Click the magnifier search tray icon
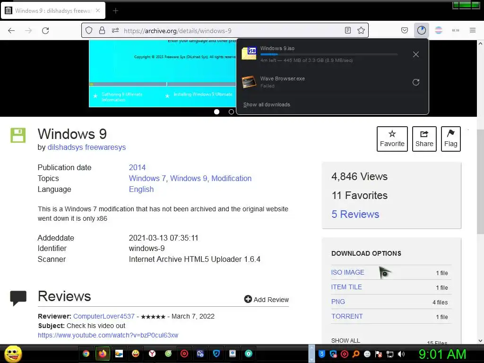Image resolution: width=484 pixels, height=363 pixels. point(356,354)
